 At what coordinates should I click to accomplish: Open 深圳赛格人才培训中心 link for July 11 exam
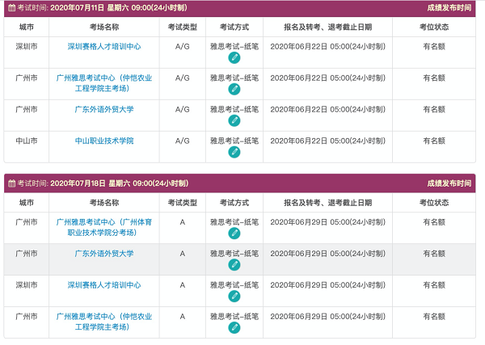104,47
